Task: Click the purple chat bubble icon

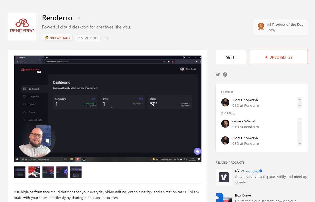Action: pos(197,151)
